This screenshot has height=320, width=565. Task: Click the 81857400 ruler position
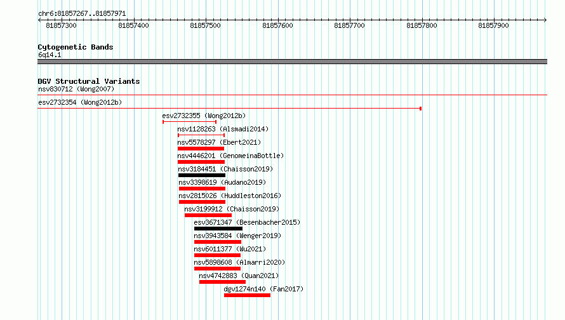(x=133, y=25)
